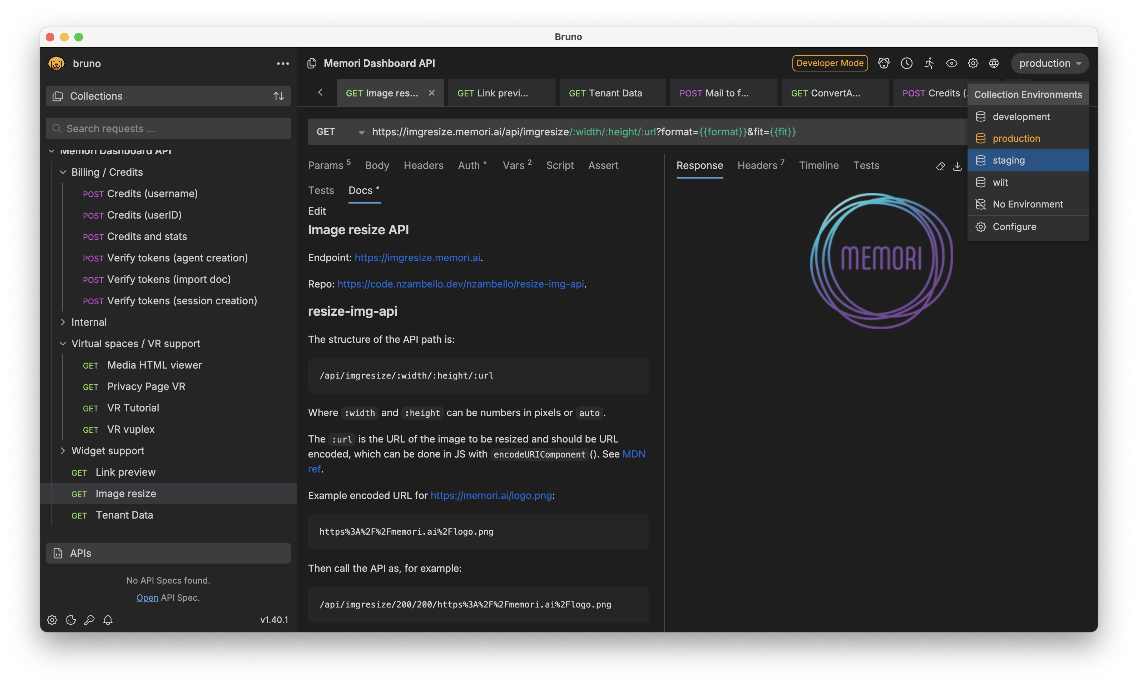Click the download response icon
This screenshot has height=685, width=1138.
pos(958,166)
